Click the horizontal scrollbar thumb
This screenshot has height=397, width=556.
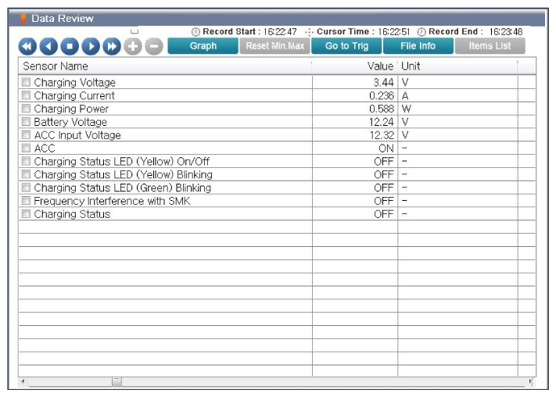117,381
